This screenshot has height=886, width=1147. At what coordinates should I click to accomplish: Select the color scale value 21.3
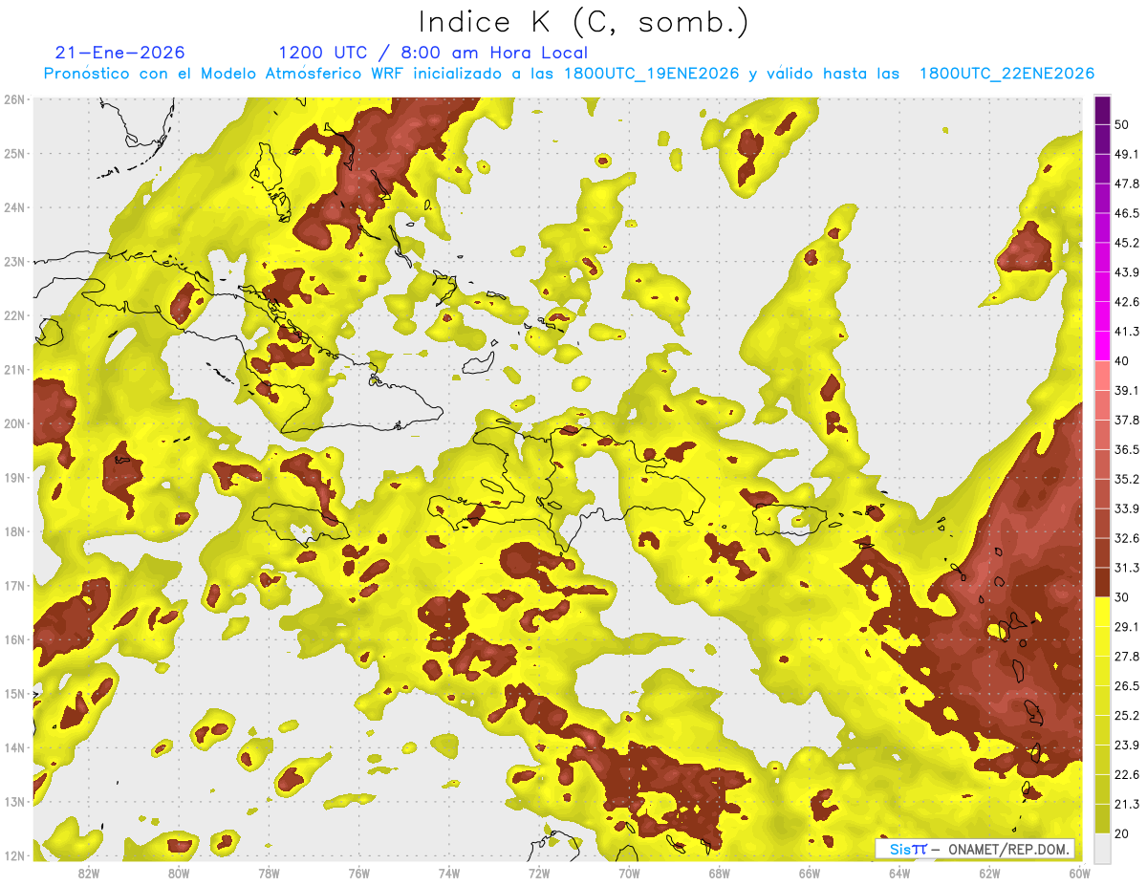(1127, 805)
